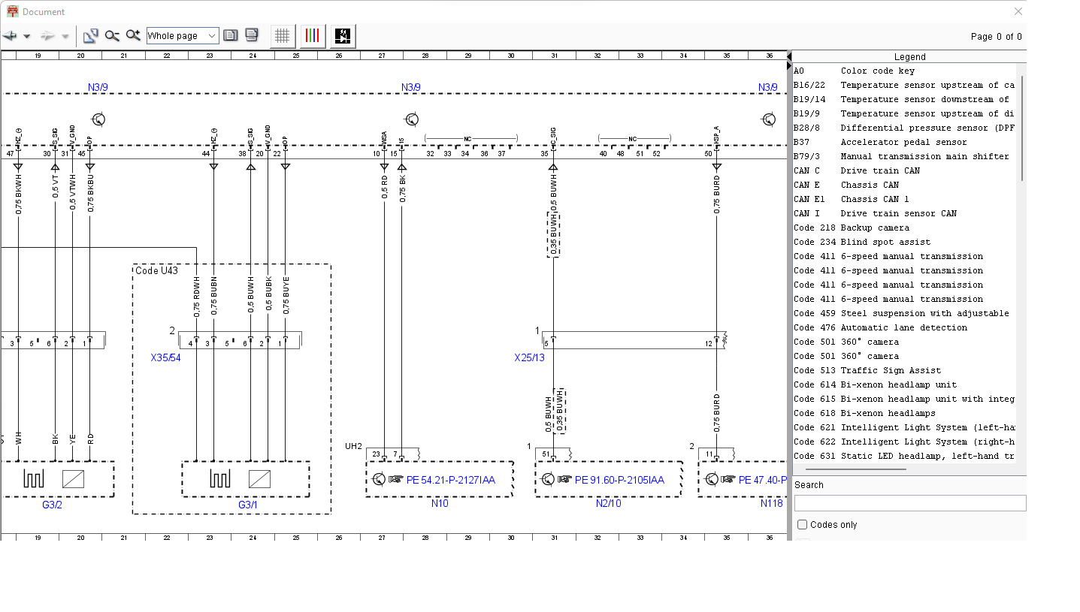Click the fit-to-page view icon
Viewport: 1080px width, 612px height.
91,36
